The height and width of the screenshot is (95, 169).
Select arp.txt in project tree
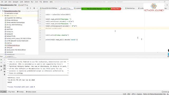point(8,27)
